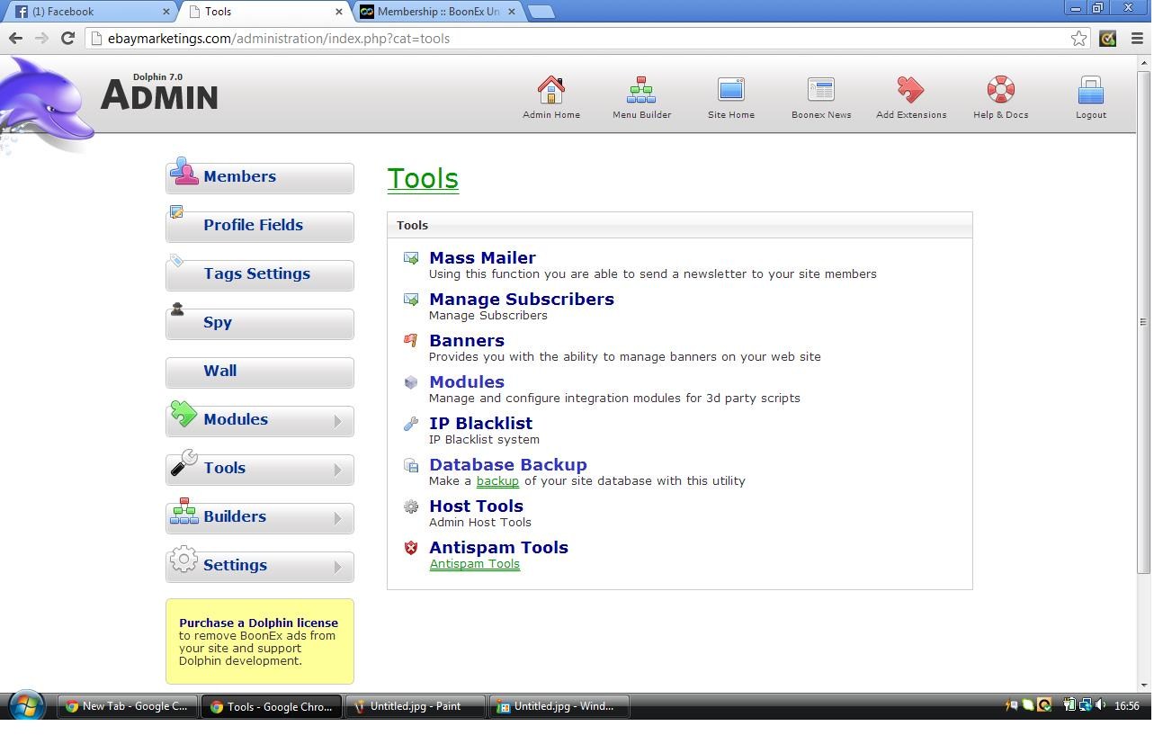Open Boonex News icon
The width and height of the screenshot is (1154, 744).
click(820, 90)
